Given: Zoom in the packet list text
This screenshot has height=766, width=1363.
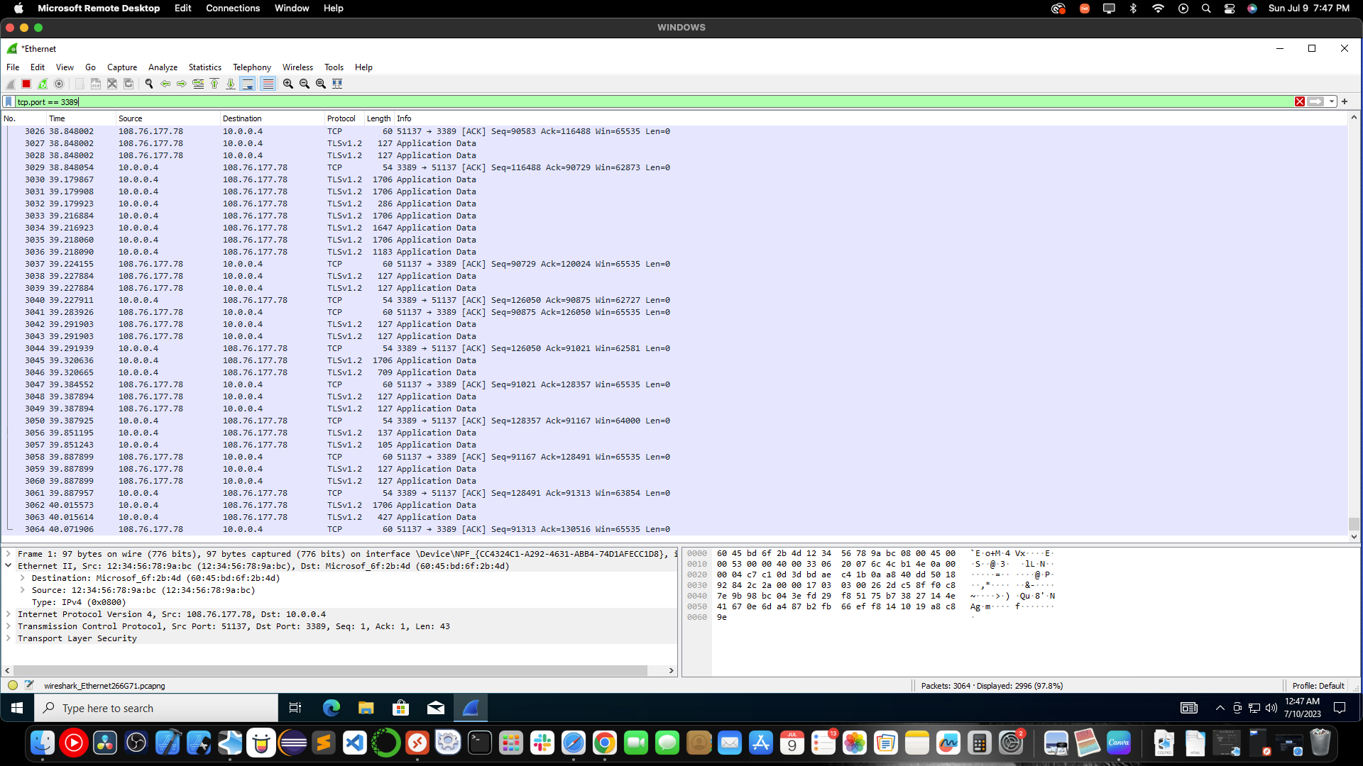Looking at the screenshot, I should (288, 84).
